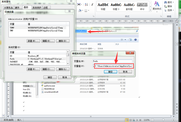Image resolution: width=181 pixels, height=122 pixels.
Task: Click the 选择 select cursor button
Action: (168, 10)
